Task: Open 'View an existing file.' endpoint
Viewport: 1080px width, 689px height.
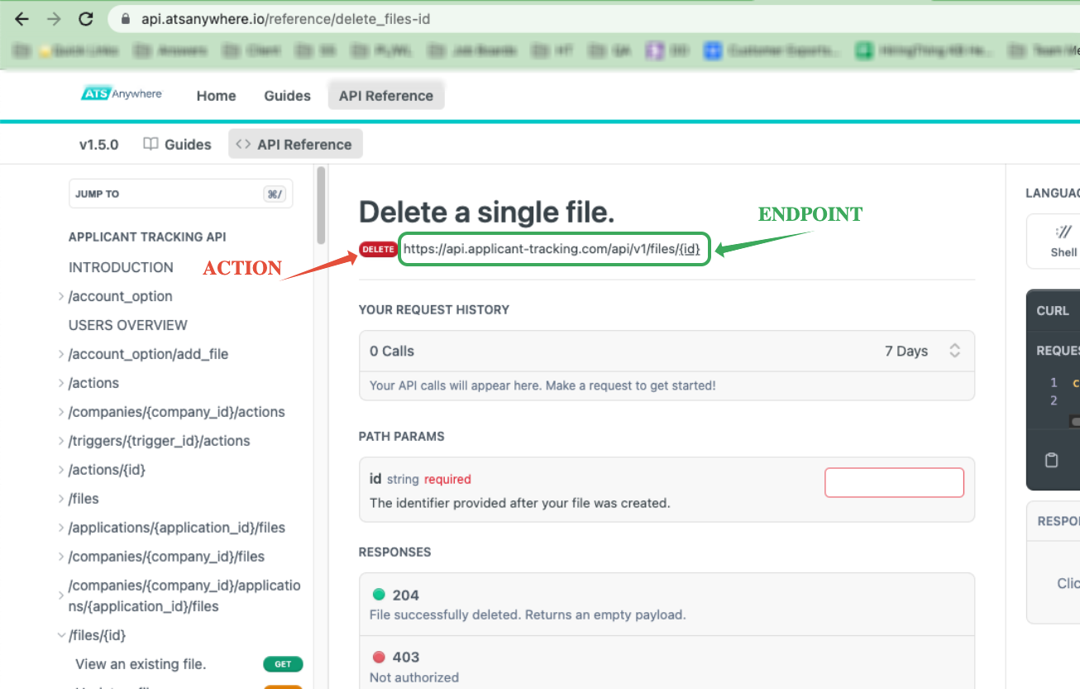Action: point(141,664)
